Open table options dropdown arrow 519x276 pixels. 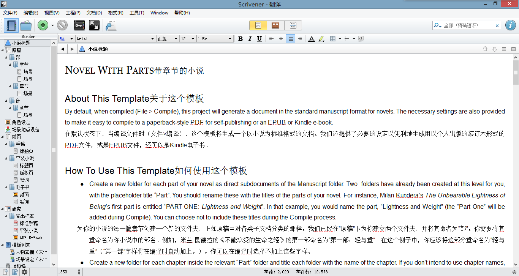point(340,39)
